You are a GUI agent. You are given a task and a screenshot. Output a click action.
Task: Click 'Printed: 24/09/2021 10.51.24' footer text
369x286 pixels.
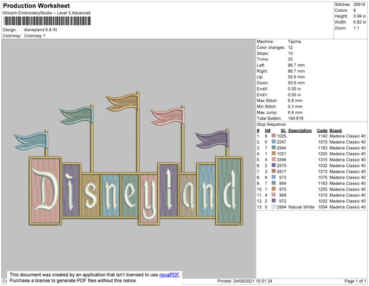pyautogui.click(x=245, y=281)
